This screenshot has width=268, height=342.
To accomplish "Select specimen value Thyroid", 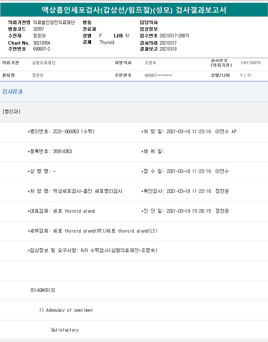I will (x=107, y=42).
